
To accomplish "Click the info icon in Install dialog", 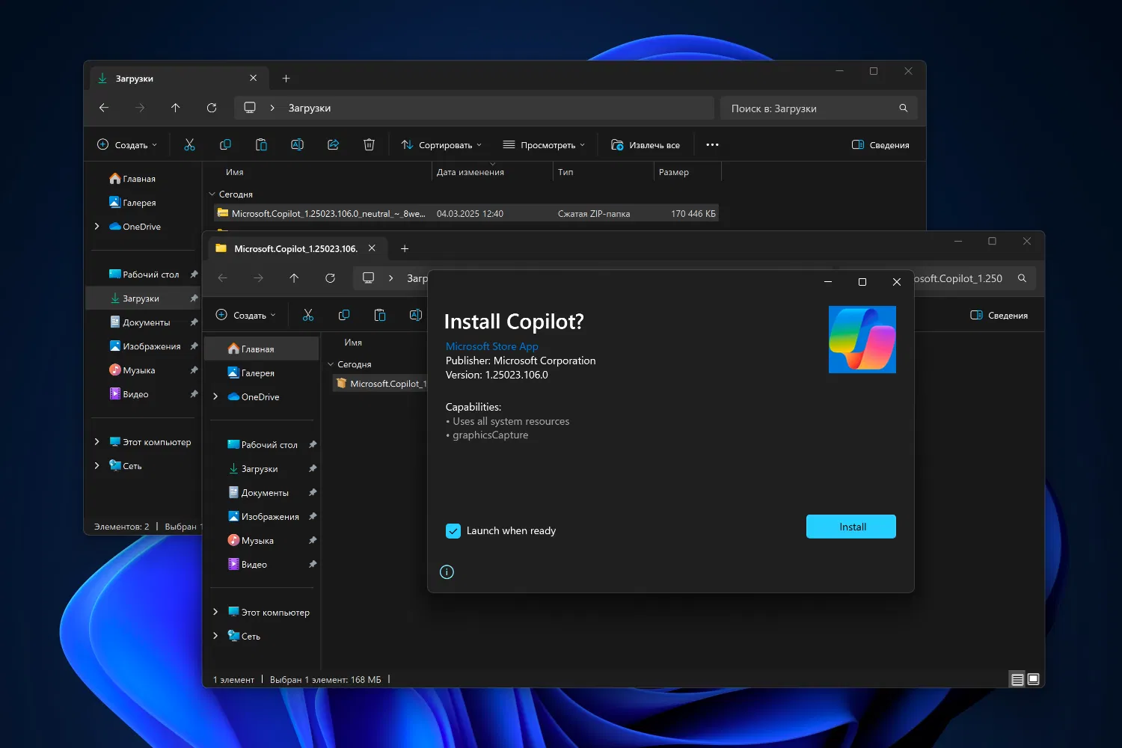I will coord(447,572).
